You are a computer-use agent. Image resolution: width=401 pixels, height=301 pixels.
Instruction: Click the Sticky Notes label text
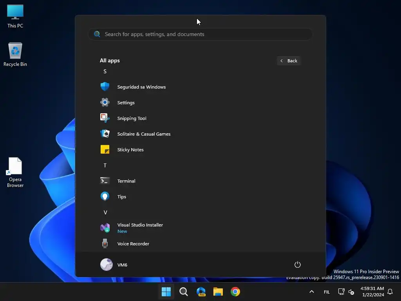[x=130, y=150]
